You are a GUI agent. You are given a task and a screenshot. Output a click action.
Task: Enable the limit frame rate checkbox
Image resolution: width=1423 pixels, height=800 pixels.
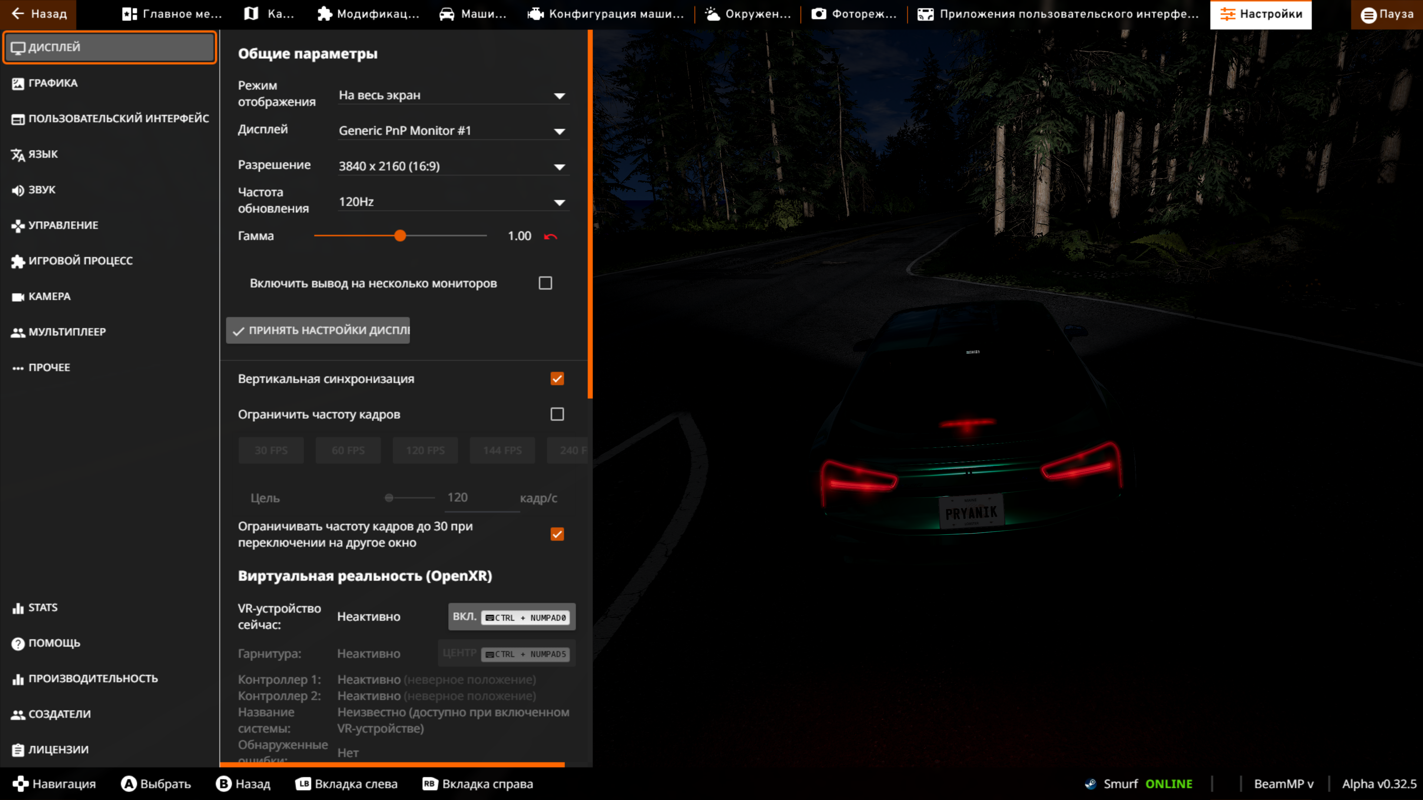(x=557, y=414)
